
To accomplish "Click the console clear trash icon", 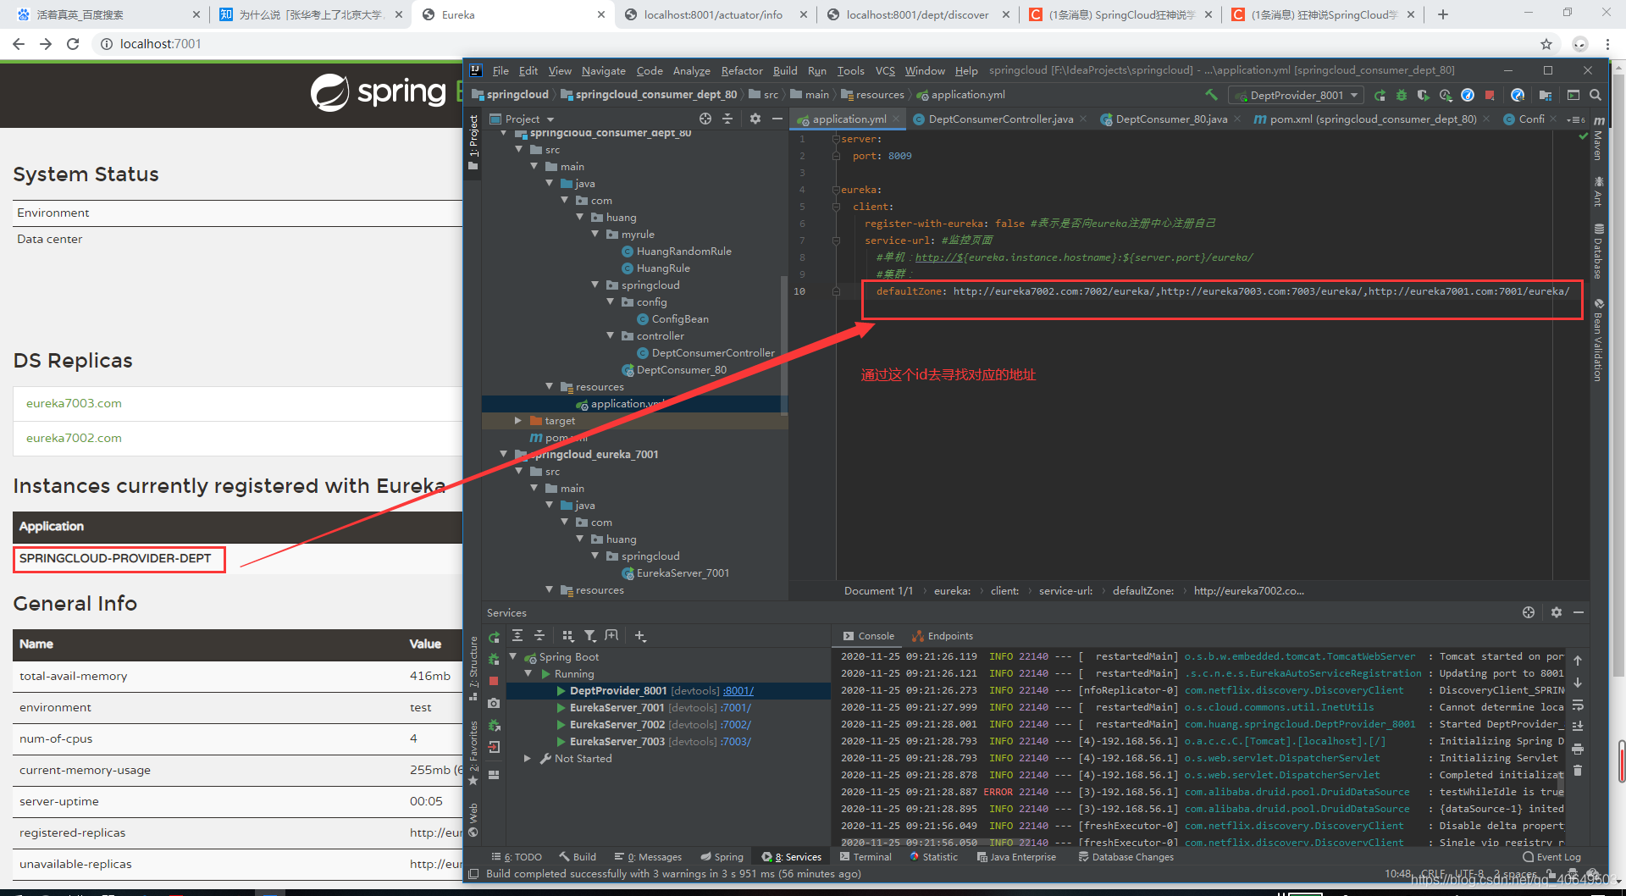I will (1578, 771).
